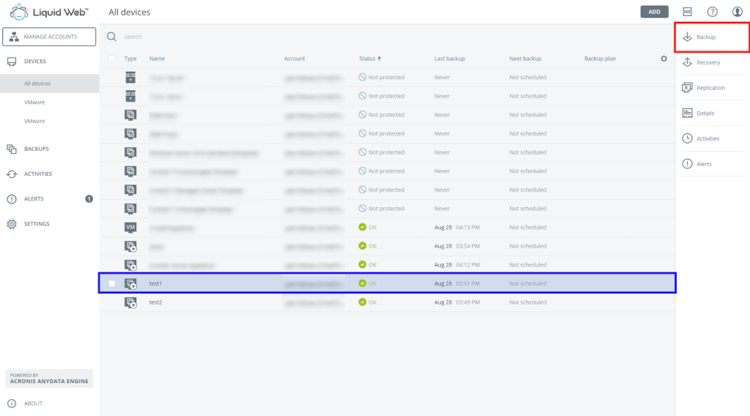Click the Settings gear icon in sidebar
Viewport: 750px width, 416px height.
tap(12, 224)
